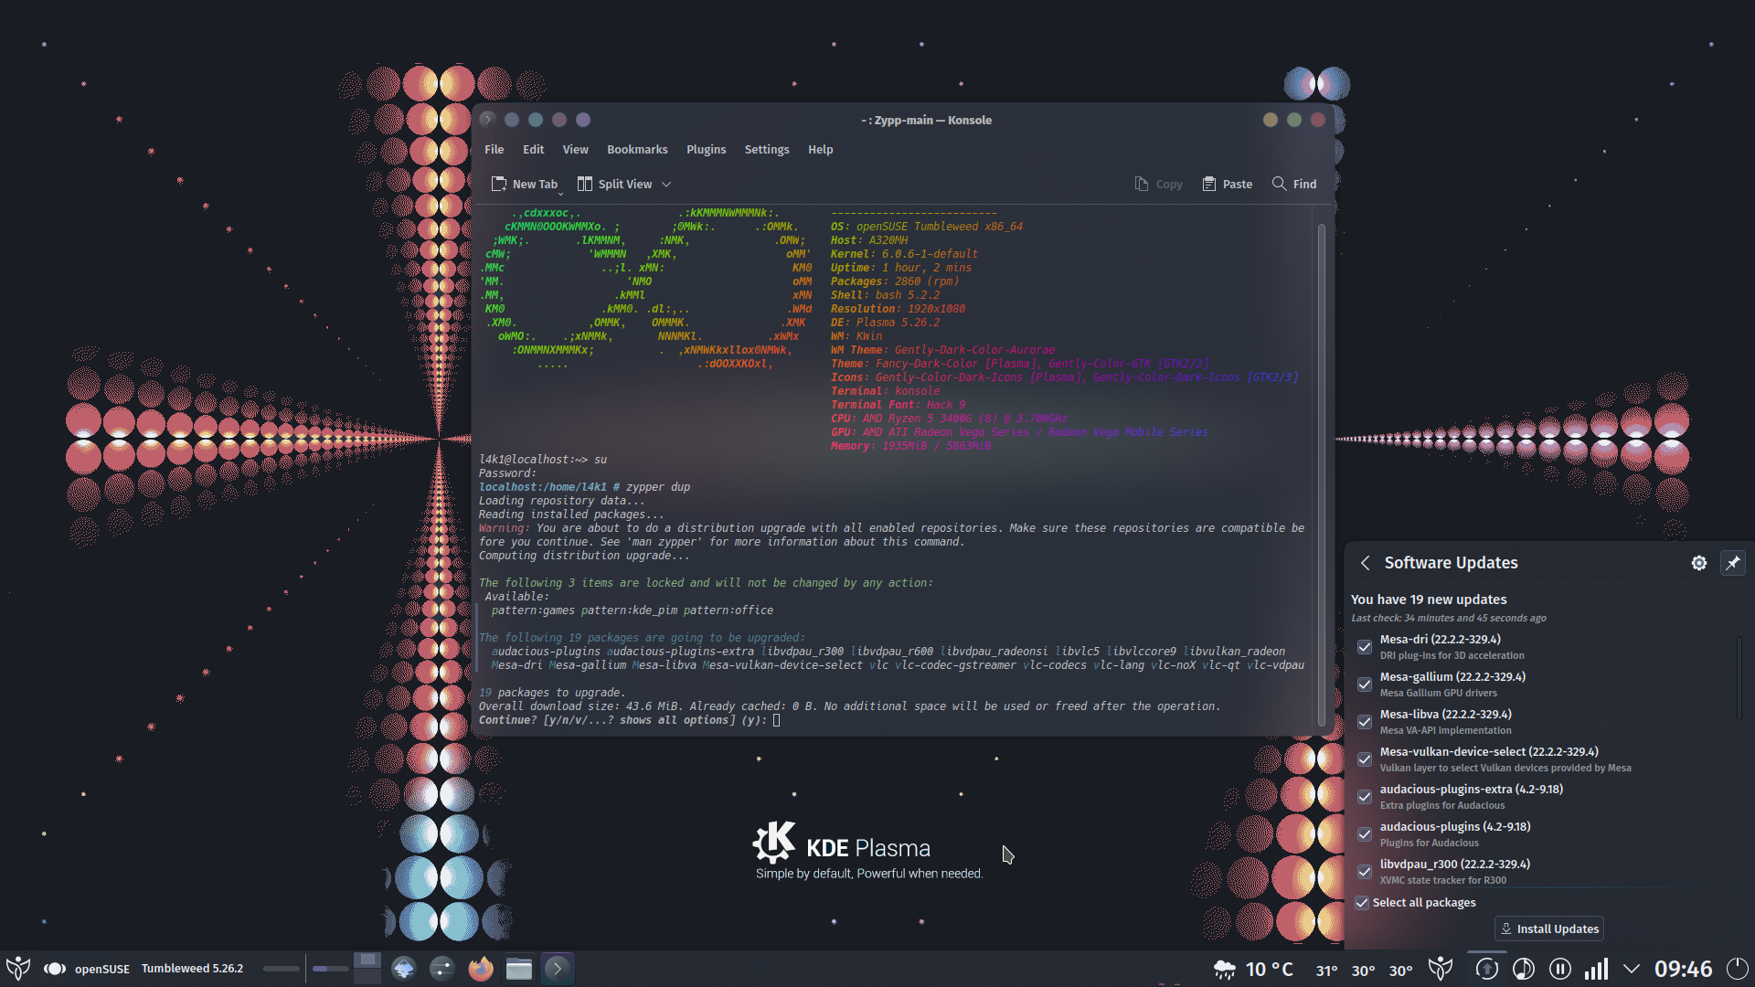Click the libvdpau_r300 (22.2.2-329.4) entry

(x=1454, y=864)
